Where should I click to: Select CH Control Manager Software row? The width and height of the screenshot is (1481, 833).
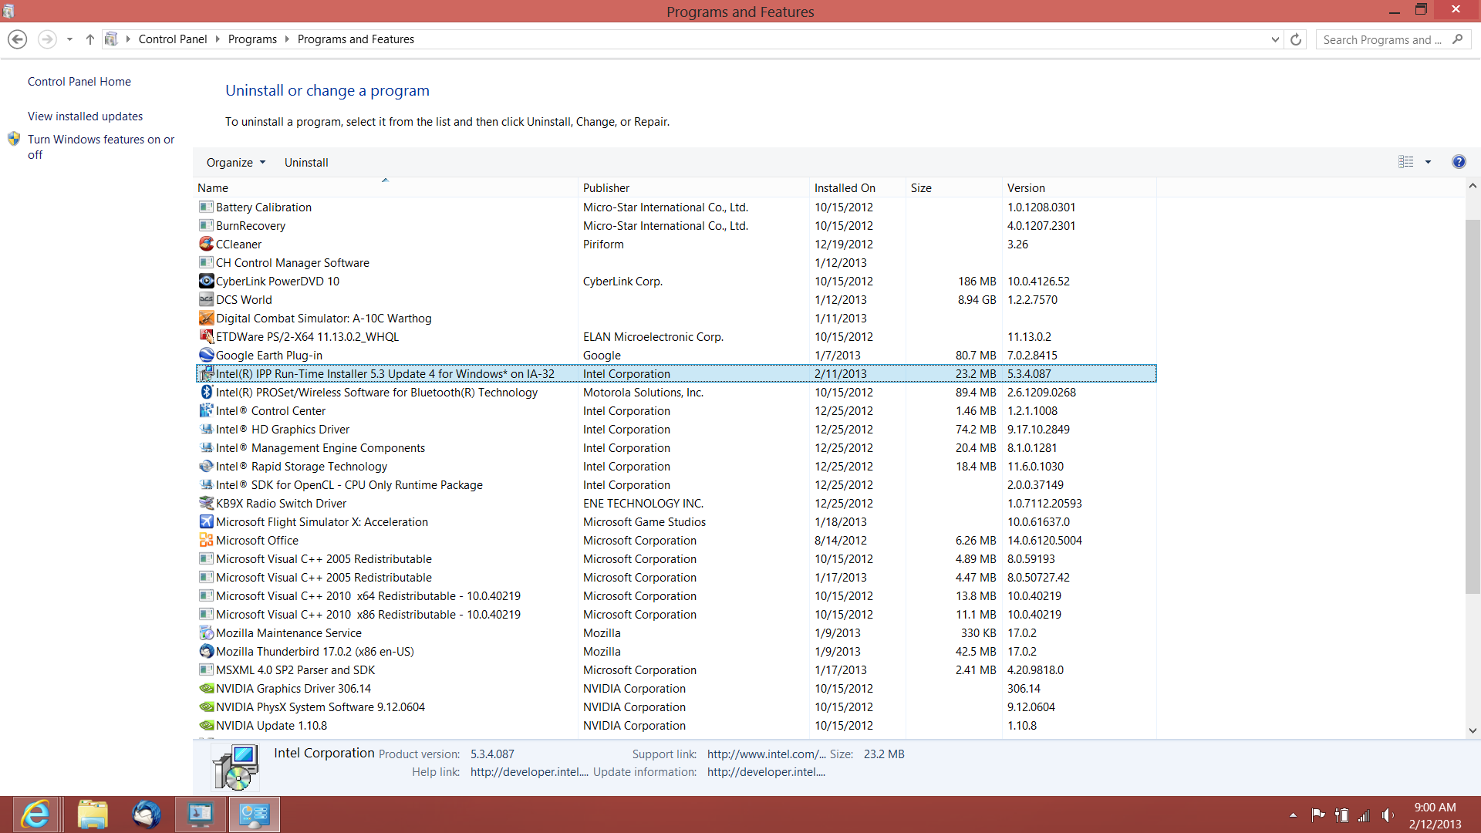click(676, 263)
